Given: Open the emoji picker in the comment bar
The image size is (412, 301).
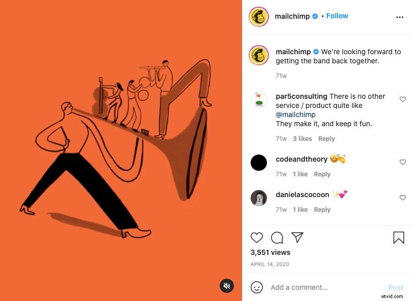Looking at the screenshot, I should (x=257, y=287).
